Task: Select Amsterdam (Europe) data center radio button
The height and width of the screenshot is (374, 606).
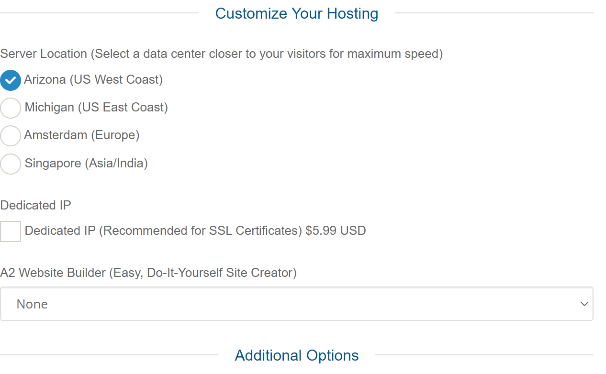Action: coord(11,136)
